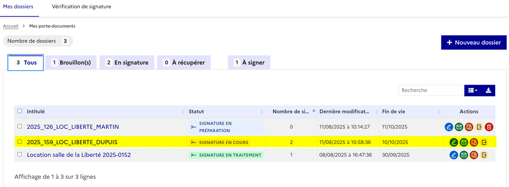Open the column display dropdown

[473, 90]
